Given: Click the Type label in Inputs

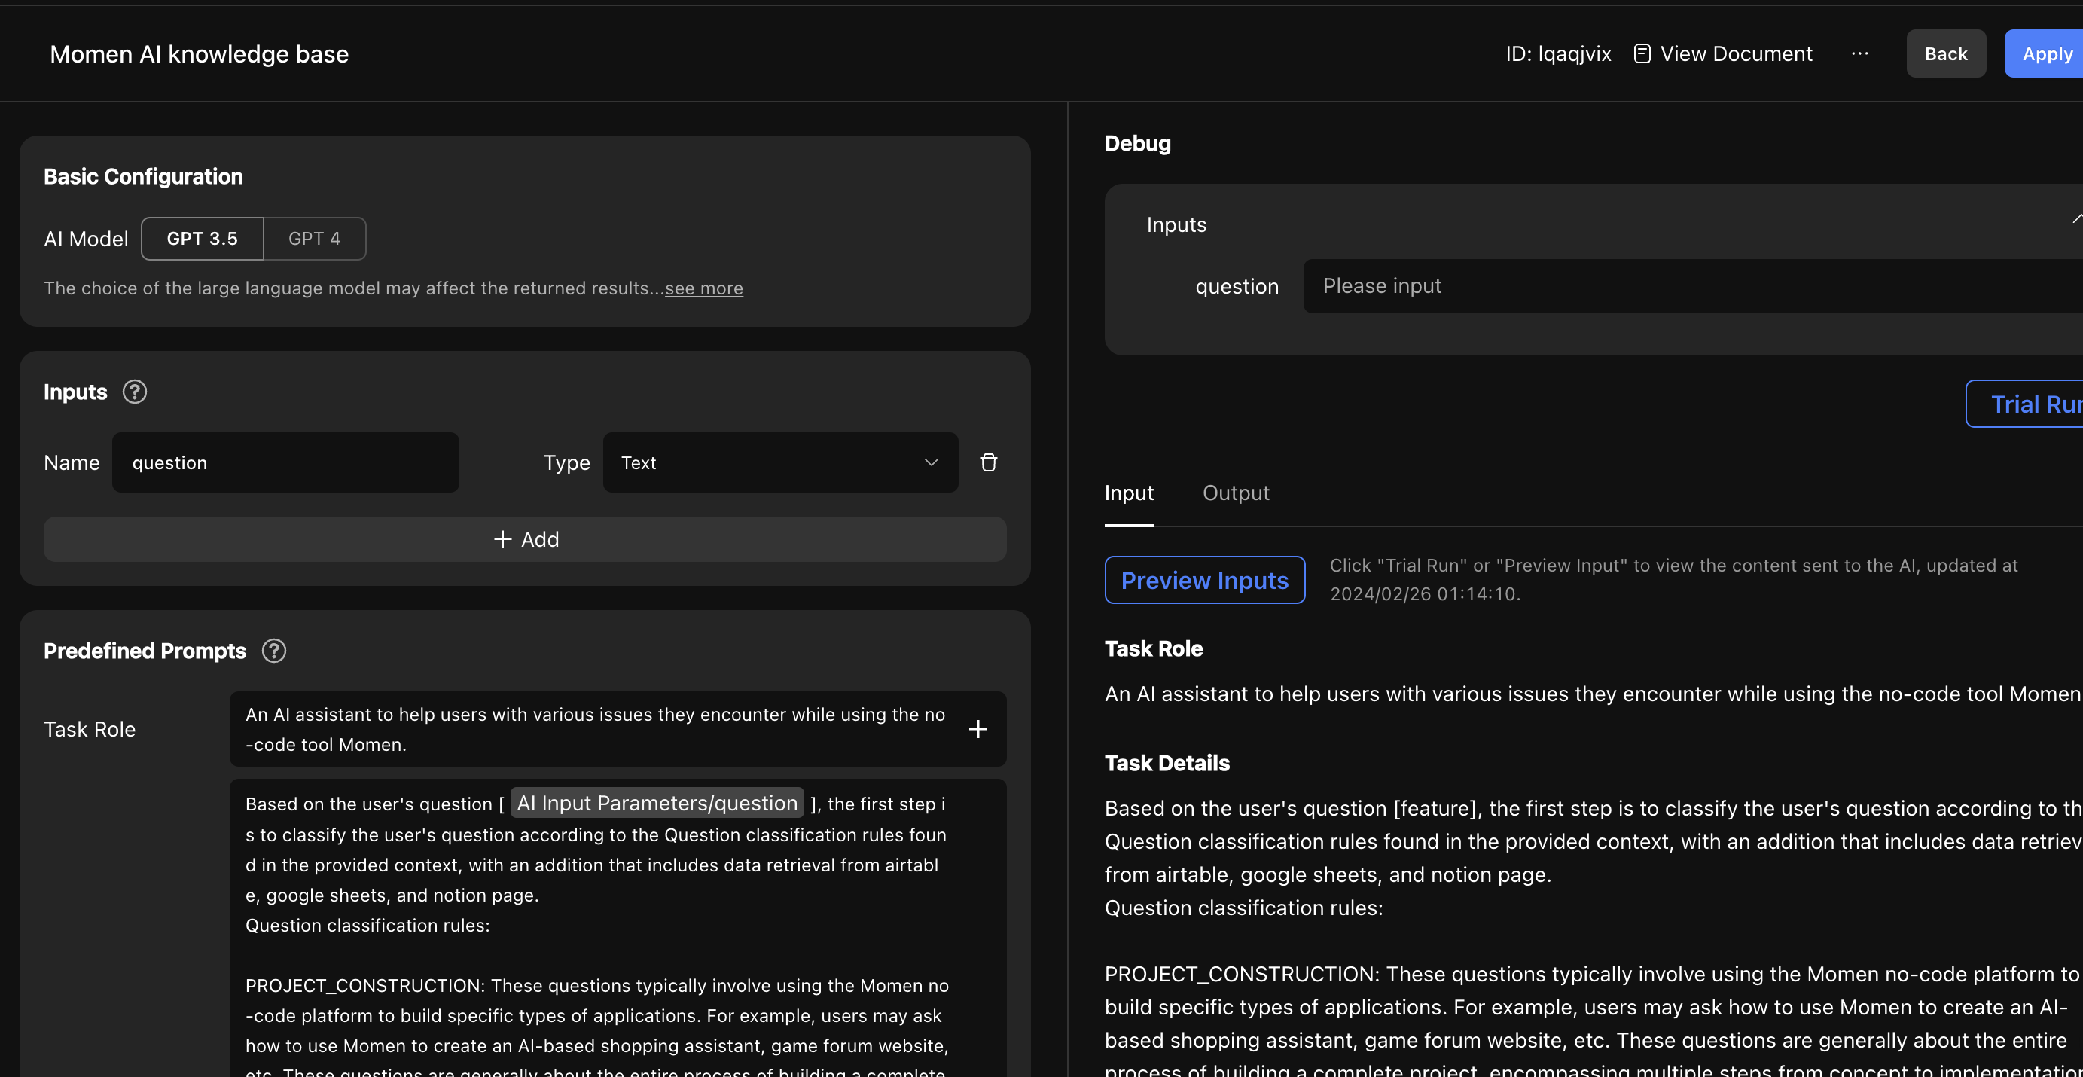Looking at the screenshot, I should [566, 462].
